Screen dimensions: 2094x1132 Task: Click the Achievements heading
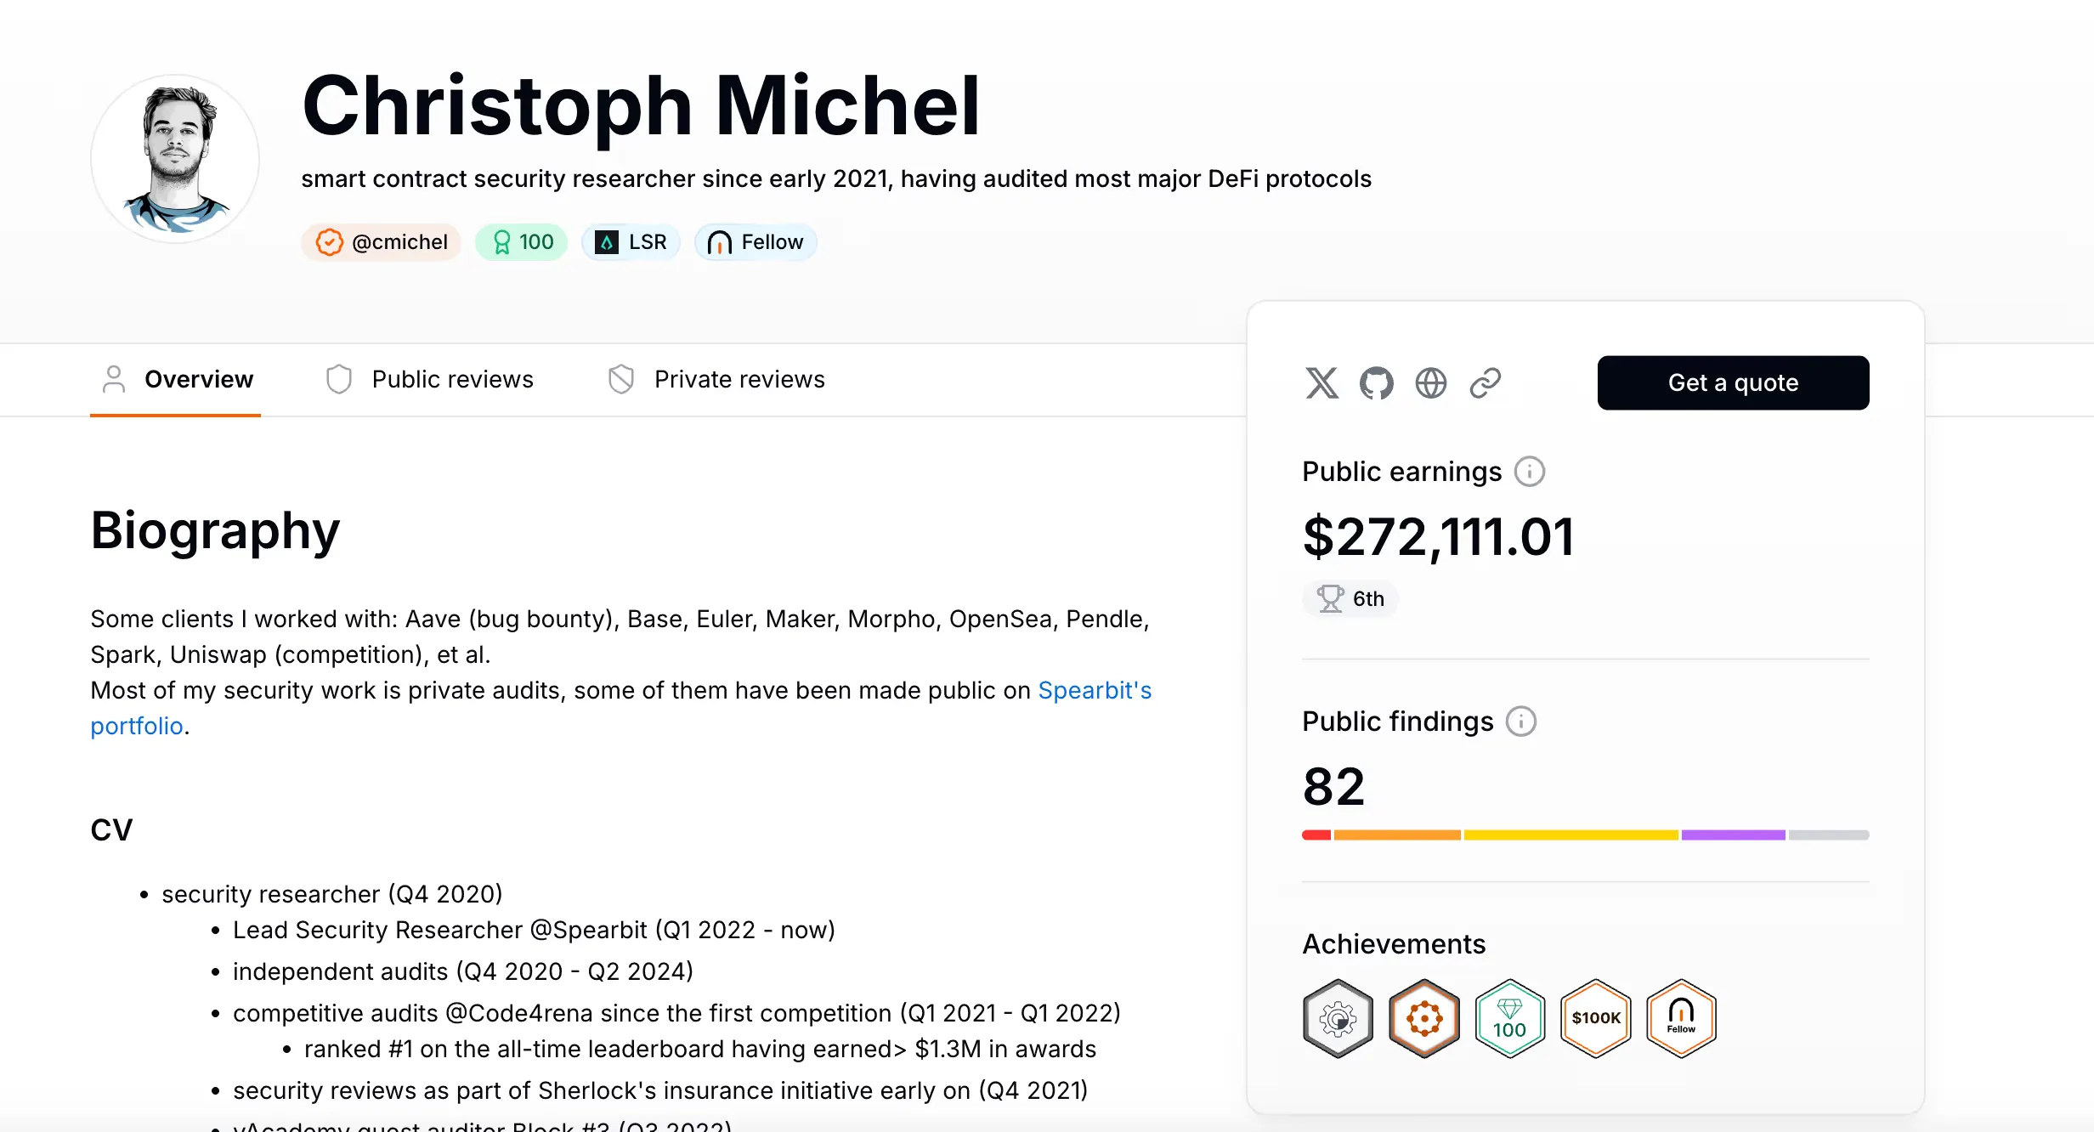1394,944
